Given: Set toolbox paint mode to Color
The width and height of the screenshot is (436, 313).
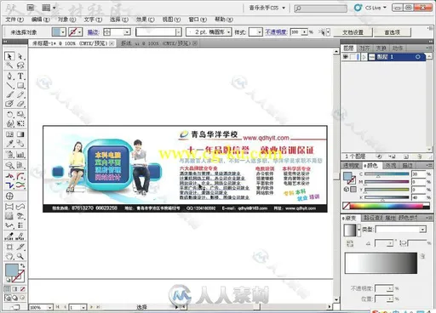Looking at the screenshot, I should coord(8,289).
